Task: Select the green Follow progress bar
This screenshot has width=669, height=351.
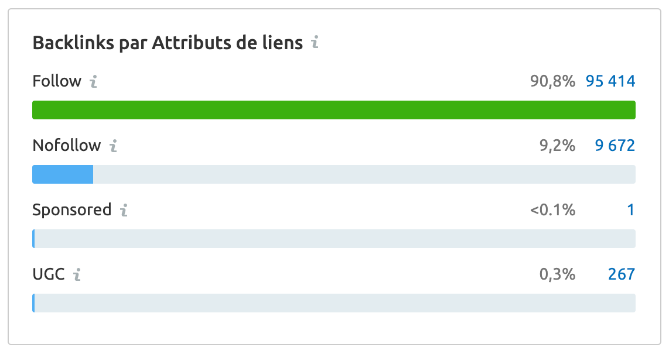Action: tap(334, 109)
